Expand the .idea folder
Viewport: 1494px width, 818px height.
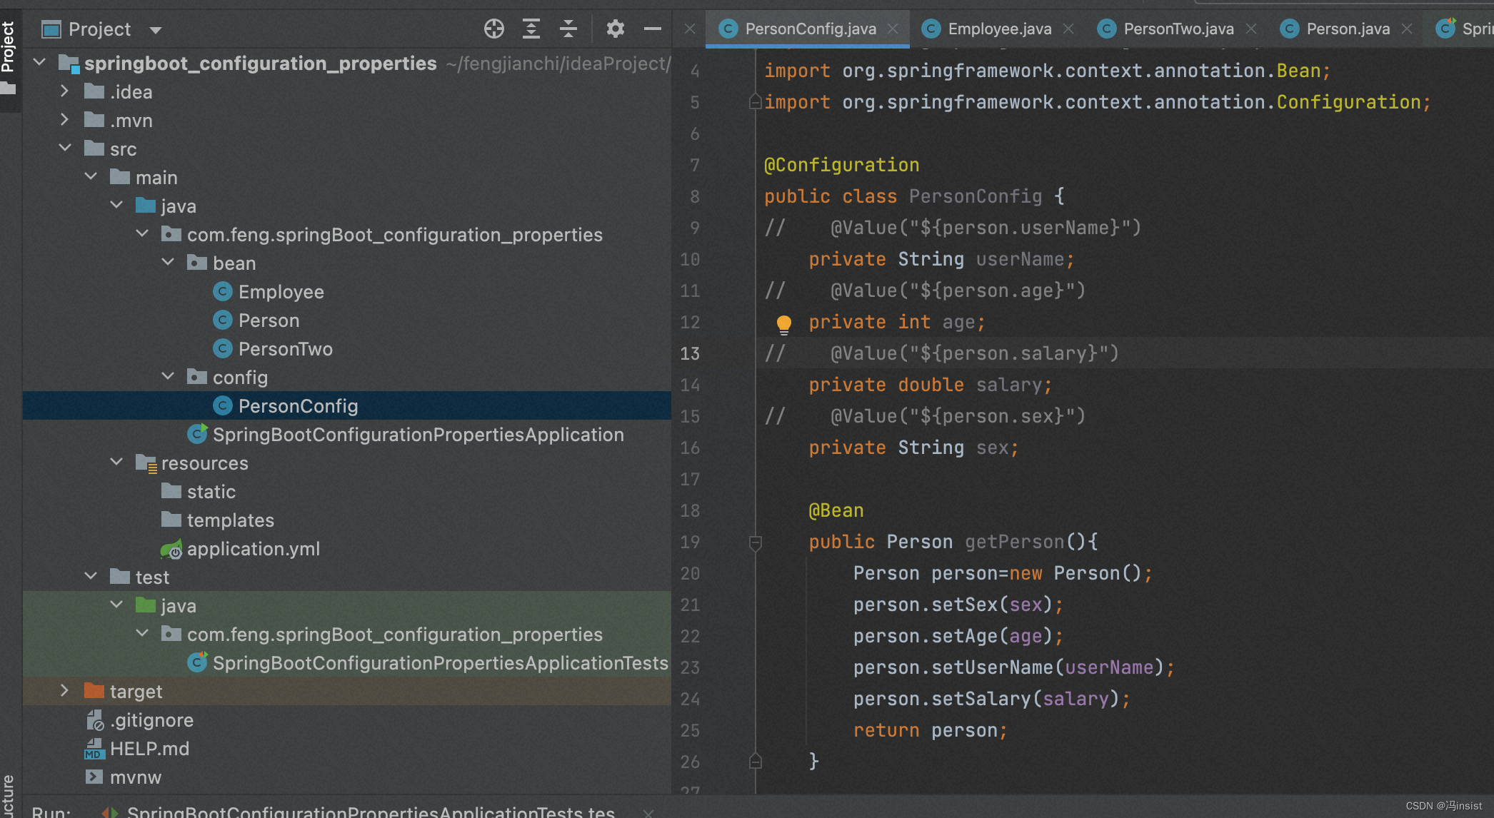pyautogui.click(x=64, y=91)
